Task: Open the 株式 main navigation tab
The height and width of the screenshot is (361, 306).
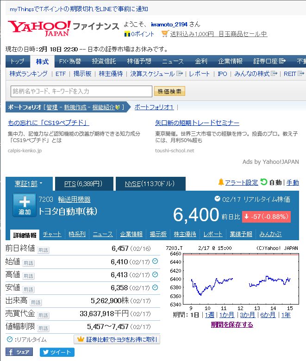Action: pyautogui.click(x=43, y=62)
